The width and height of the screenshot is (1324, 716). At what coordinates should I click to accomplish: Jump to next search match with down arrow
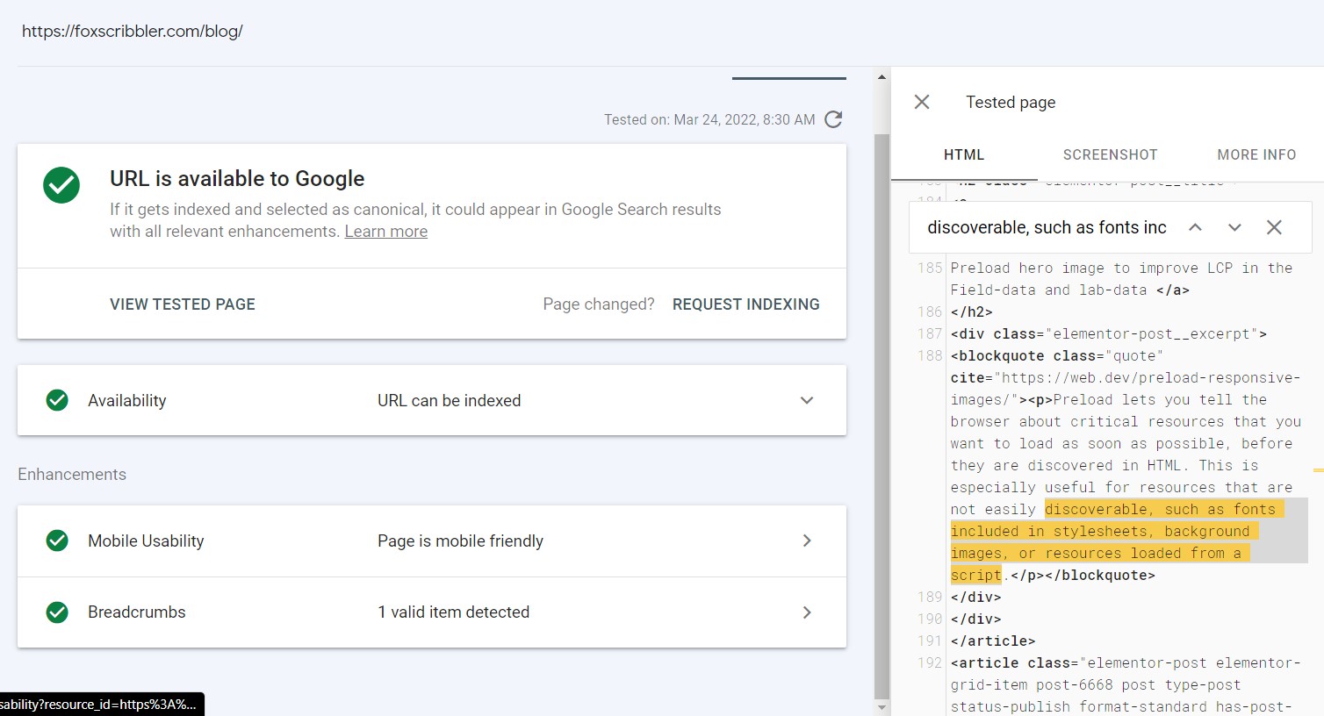[x=1234, y=226]
